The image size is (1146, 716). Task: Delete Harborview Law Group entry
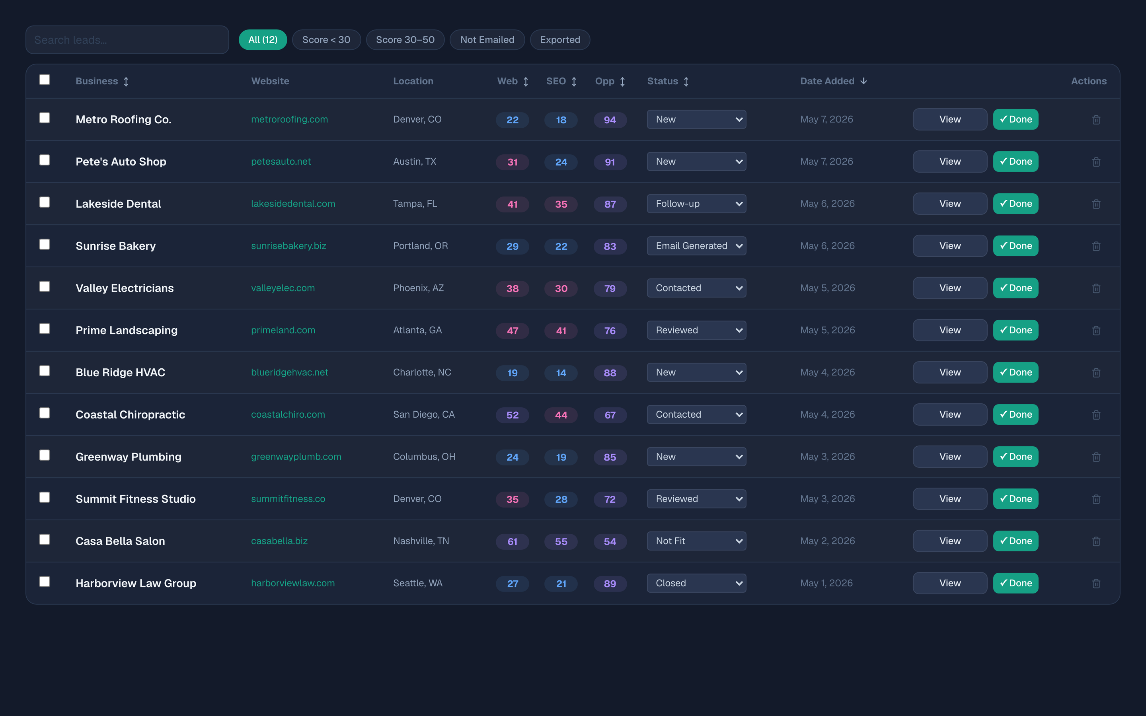click(x=1096, y=584)
